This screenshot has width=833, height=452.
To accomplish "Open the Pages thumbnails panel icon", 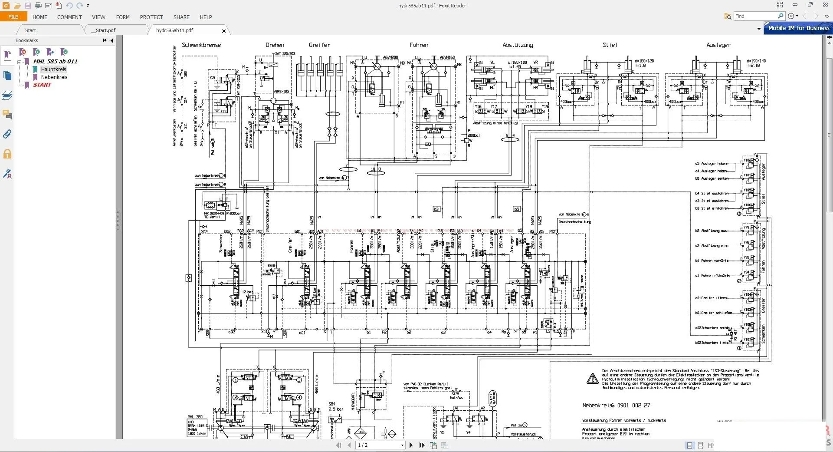I will pyautogui.click(x=7, y=76).
